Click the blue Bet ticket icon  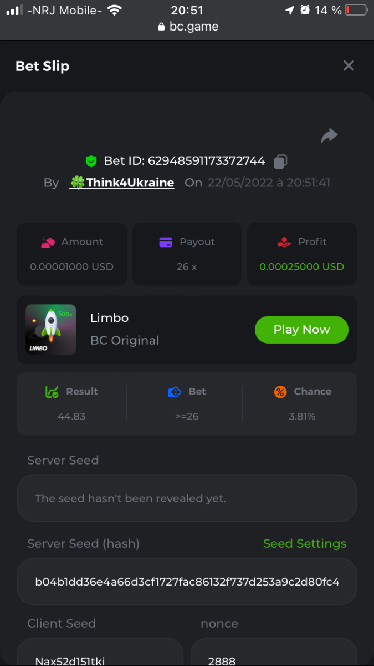tap(175, 392)
